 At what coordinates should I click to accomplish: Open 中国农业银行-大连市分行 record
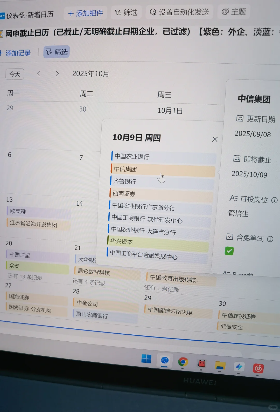(x=159, y=231)
